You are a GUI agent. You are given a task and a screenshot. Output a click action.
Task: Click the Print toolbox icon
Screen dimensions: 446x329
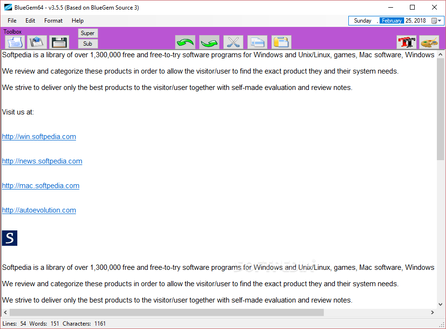[x=15, y=42]
